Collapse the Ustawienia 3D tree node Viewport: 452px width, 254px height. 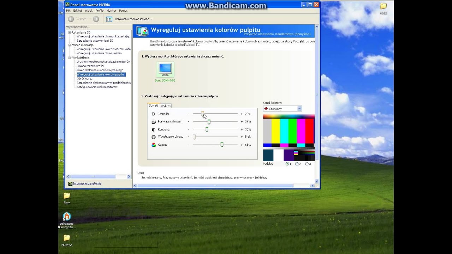click(x=70, y=32)
